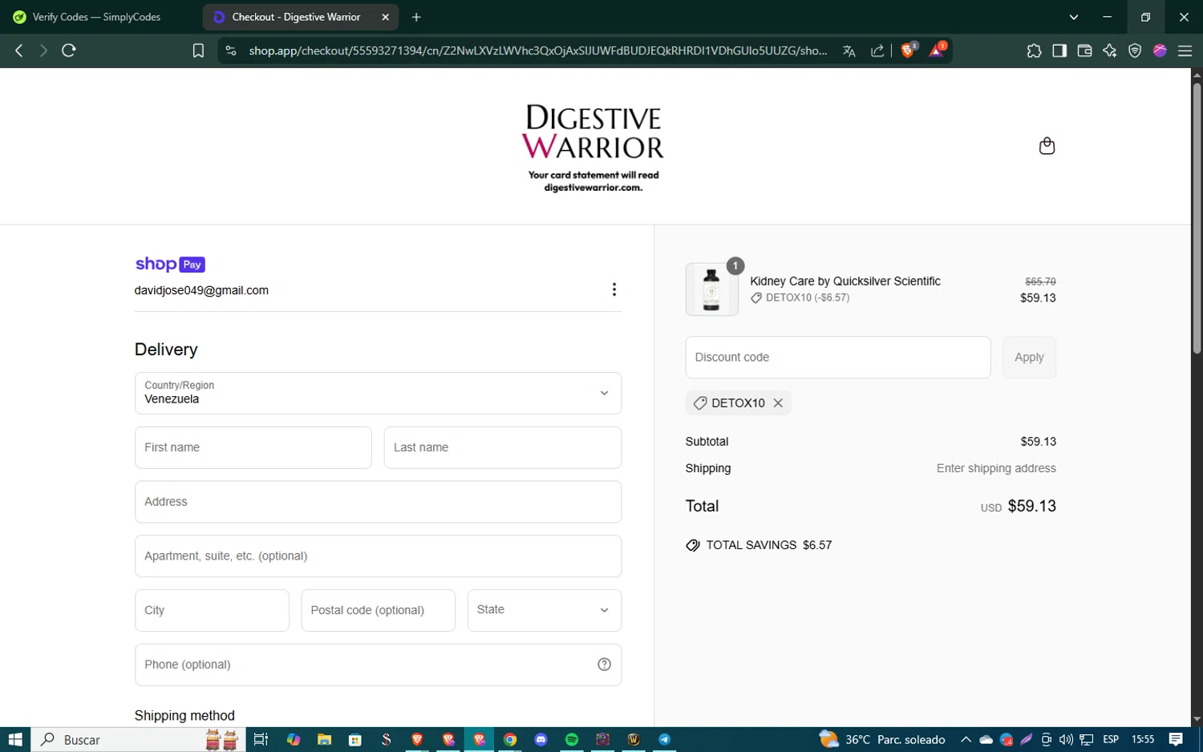Open the site settings icon in address bar
Screen dimensions: 1203x752
[x=231, y=51]
